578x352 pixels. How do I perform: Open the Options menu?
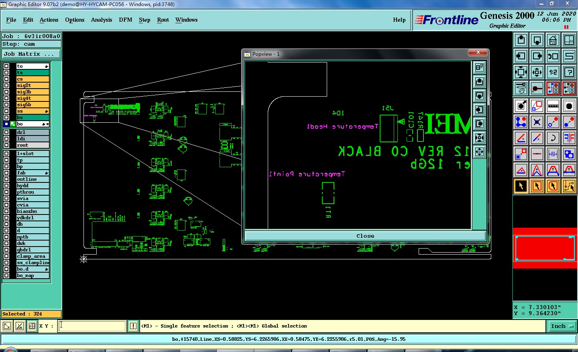click(x=75, y=20)
